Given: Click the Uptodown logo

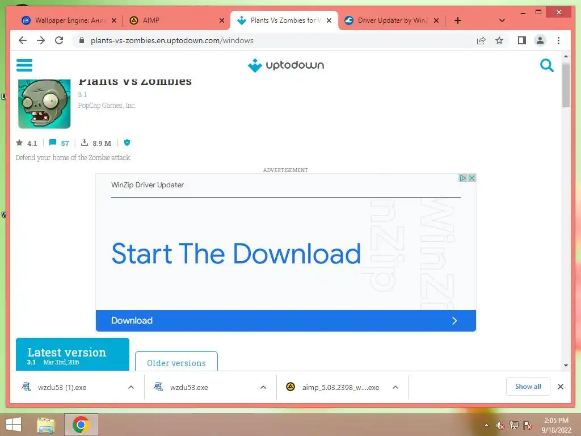Looking at the screenshot, I should (x=286, y=65).
